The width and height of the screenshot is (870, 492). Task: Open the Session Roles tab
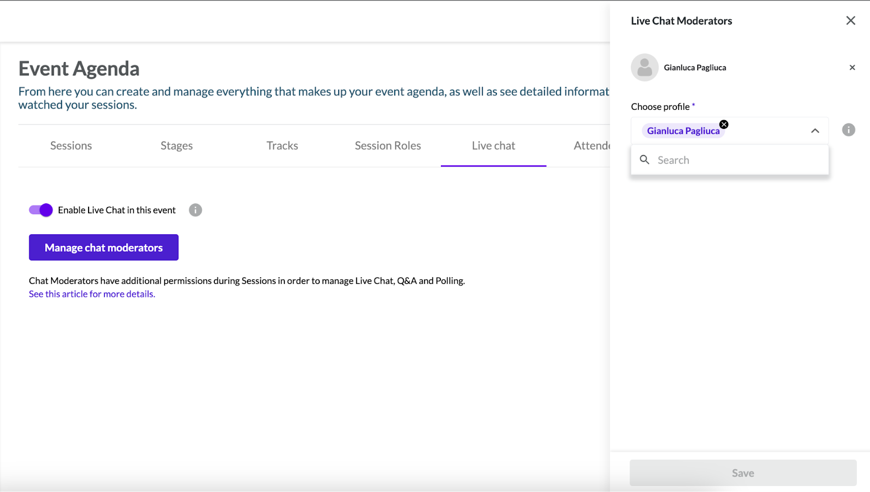point(387,145)
